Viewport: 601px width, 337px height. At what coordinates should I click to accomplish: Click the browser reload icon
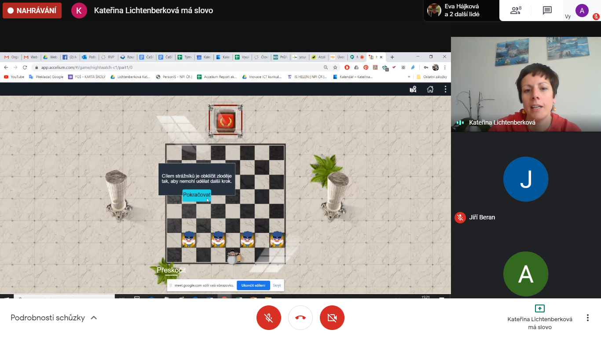pyautogui.click(x=25, y=68)
